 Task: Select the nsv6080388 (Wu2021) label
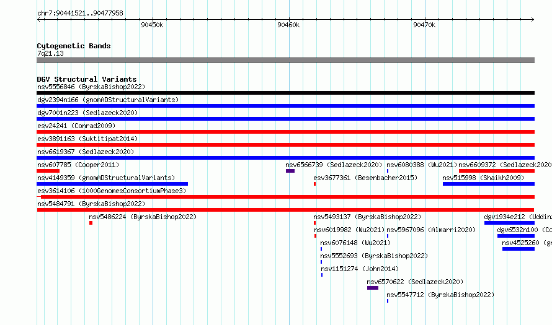[x=422, y=165]
